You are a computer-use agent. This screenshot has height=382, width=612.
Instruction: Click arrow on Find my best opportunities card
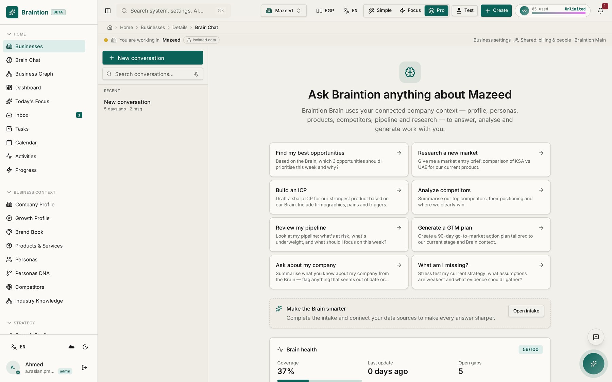[x=399, y=153]
